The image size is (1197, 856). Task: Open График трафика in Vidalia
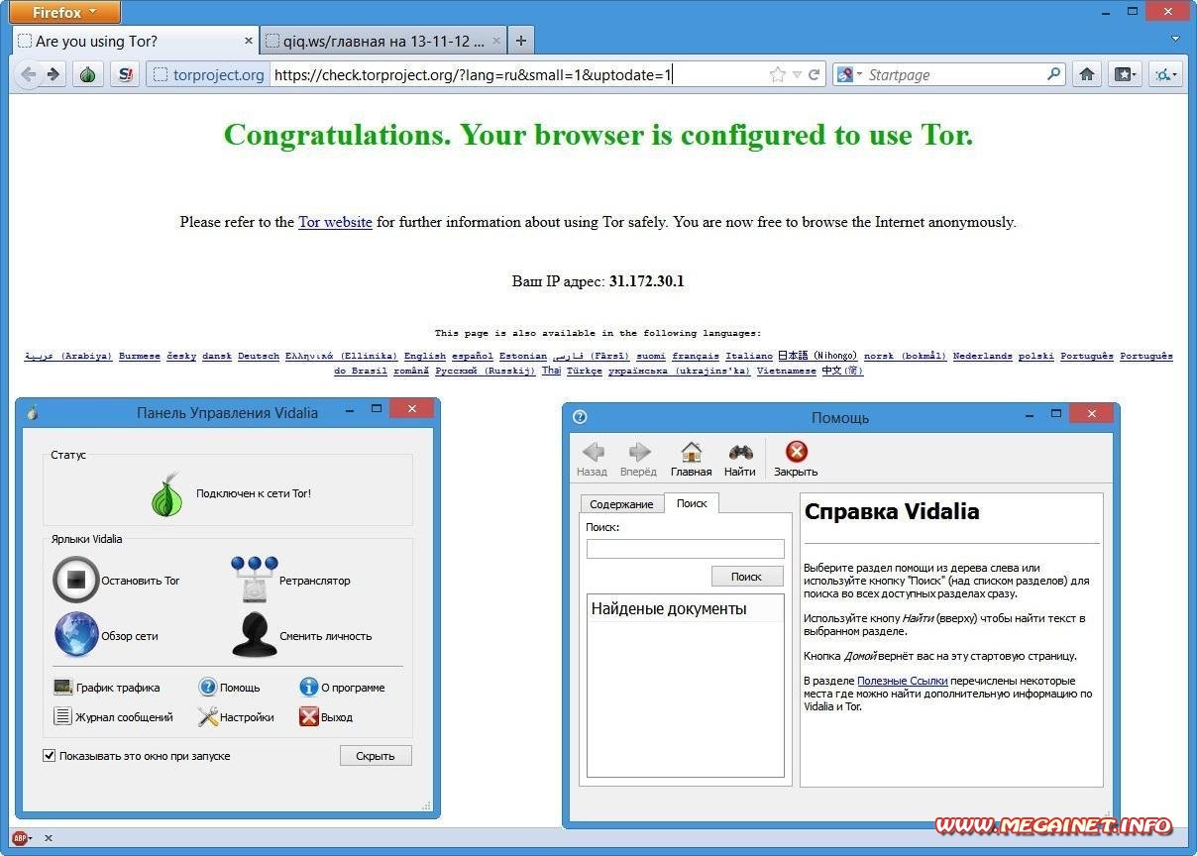click(106, 687)
